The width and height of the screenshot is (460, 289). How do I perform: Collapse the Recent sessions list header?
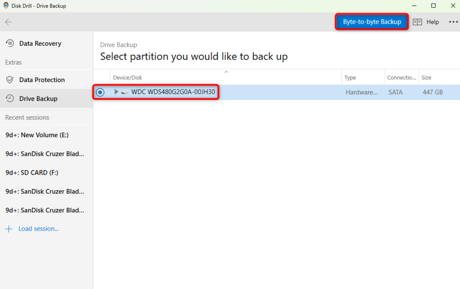(26, 117)
